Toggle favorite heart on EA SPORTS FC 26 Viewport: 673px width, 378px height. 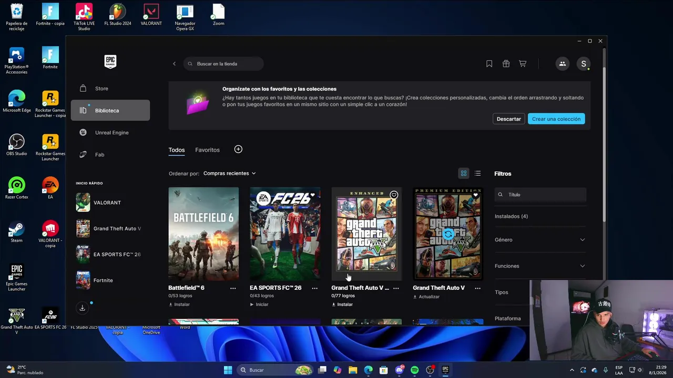click(312, 195)
